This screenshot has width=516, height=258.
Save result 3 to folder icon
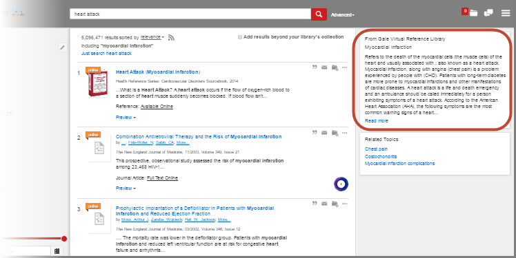point(335,204)
